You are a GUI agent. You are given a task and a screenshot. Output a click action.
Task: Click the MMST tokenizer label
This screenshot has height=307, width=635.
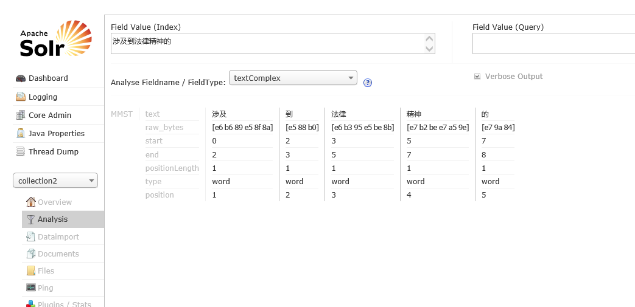click(122, 114)
